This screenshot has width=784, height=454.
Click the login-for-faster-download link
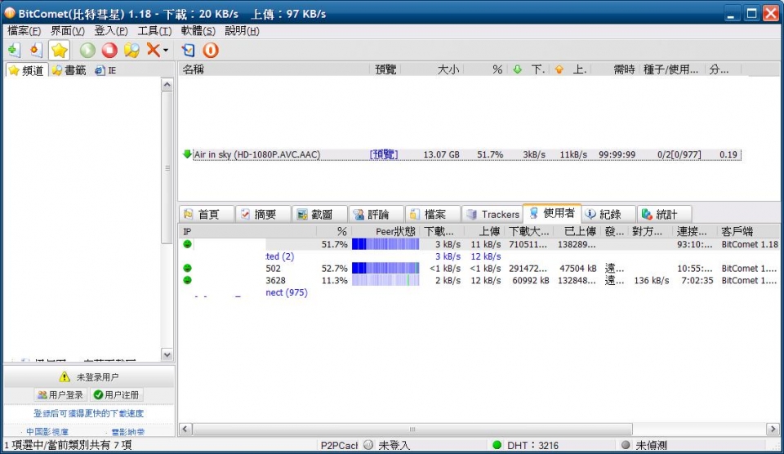click(88, 413)
